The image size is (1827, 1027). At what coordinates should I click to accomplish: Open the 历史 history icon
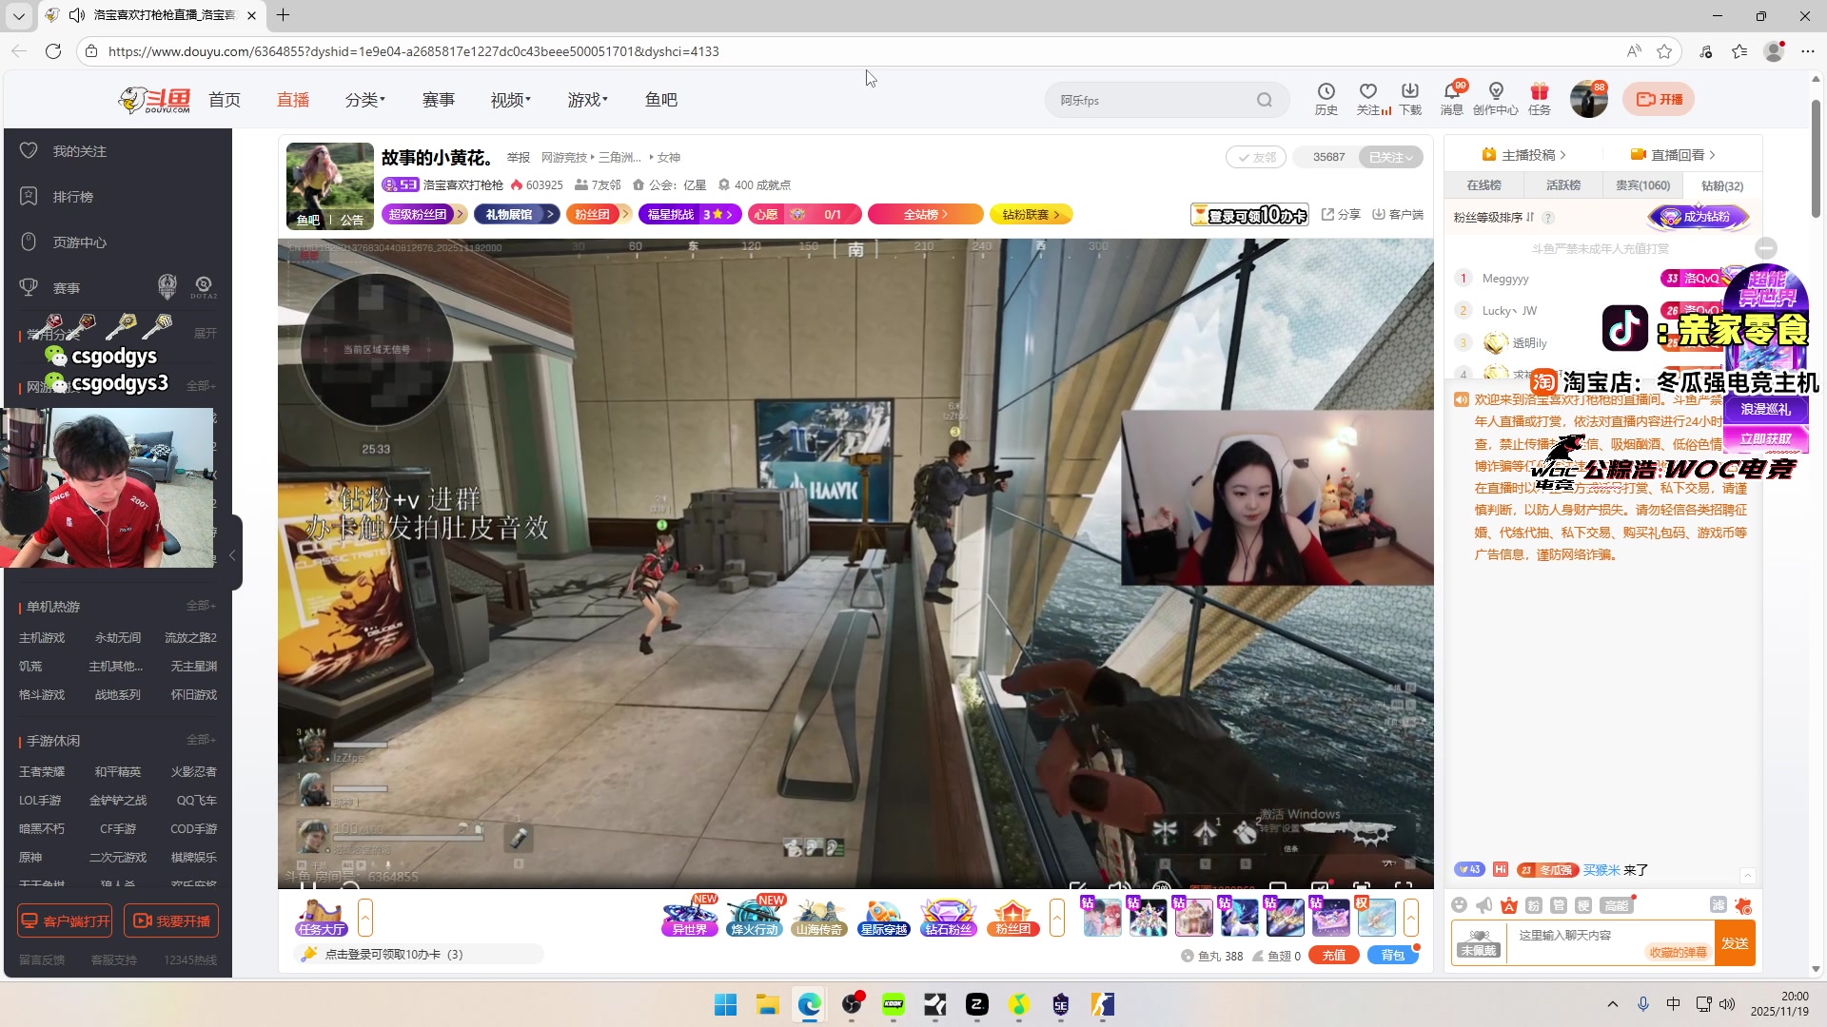coord(1326,98)
